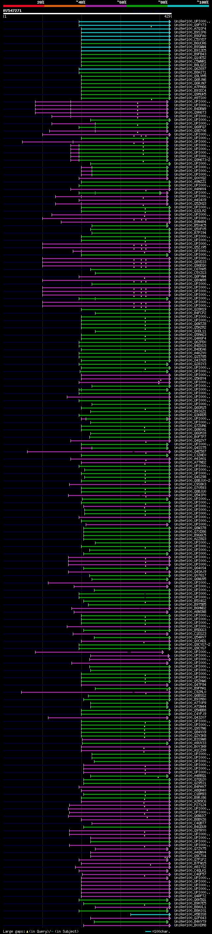Choose the UniRef100_Q9MUK5 row label

point(190,94)
